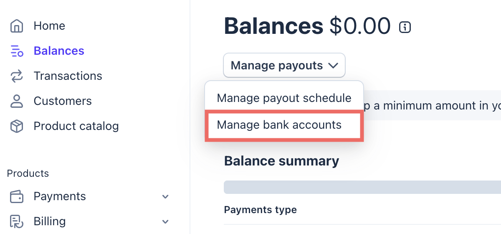Expand the Payments section chevron
The height and width of the screenshot is (234, 501).
[x=165, y=196]
